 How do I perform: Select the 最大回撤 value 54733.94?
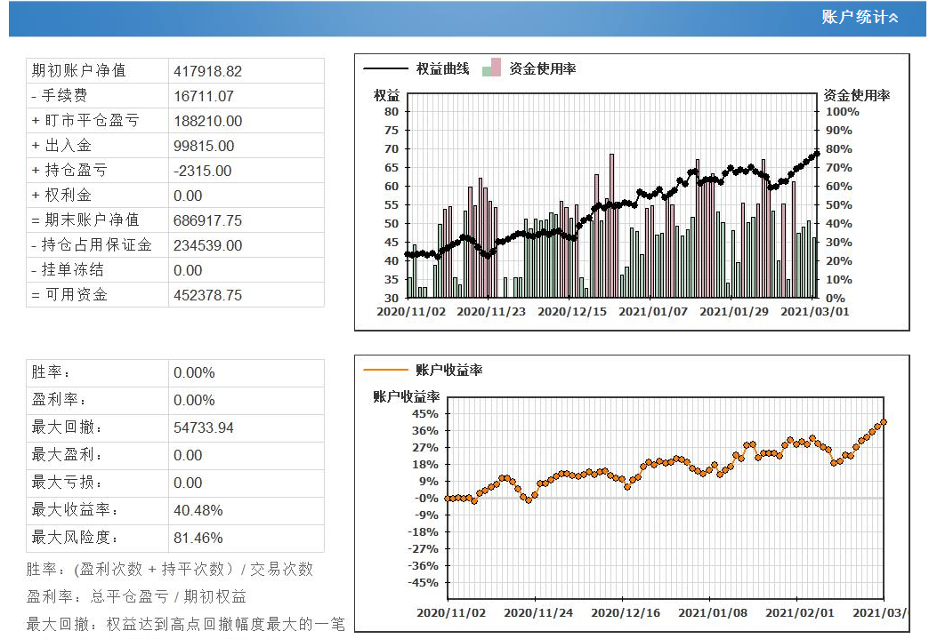[x=204, y=427]
